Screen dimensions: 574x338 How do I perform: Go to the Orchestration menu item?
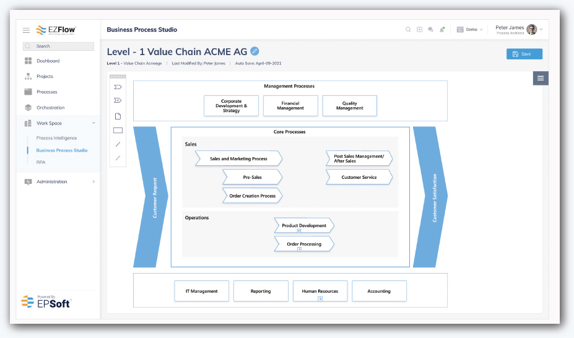pyautogui.click(x=51, y=108)
